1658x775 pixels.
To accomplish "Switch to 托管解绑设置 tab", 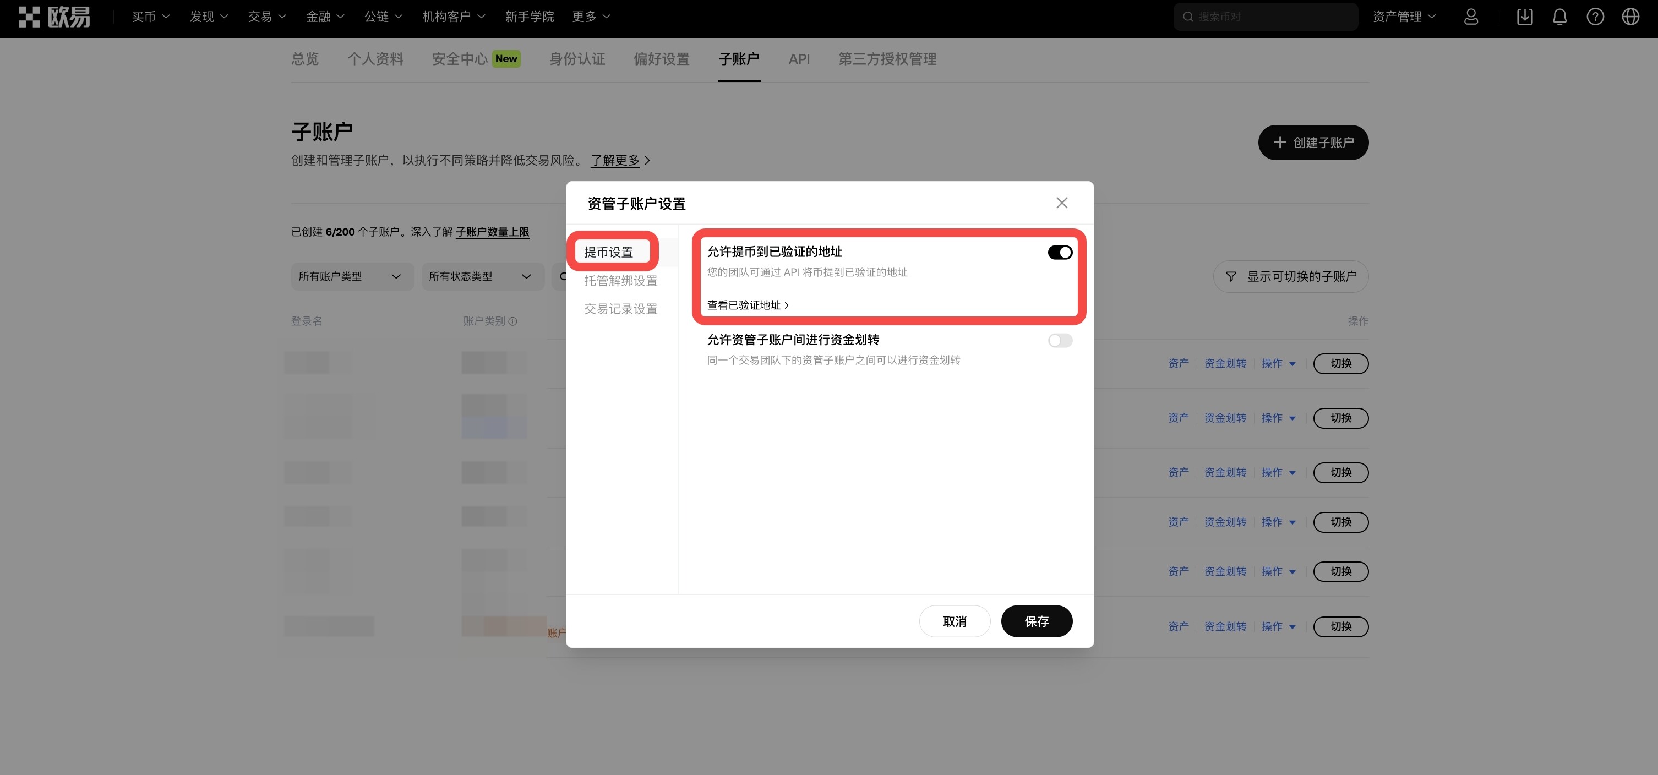I will (x=620, y=281).
